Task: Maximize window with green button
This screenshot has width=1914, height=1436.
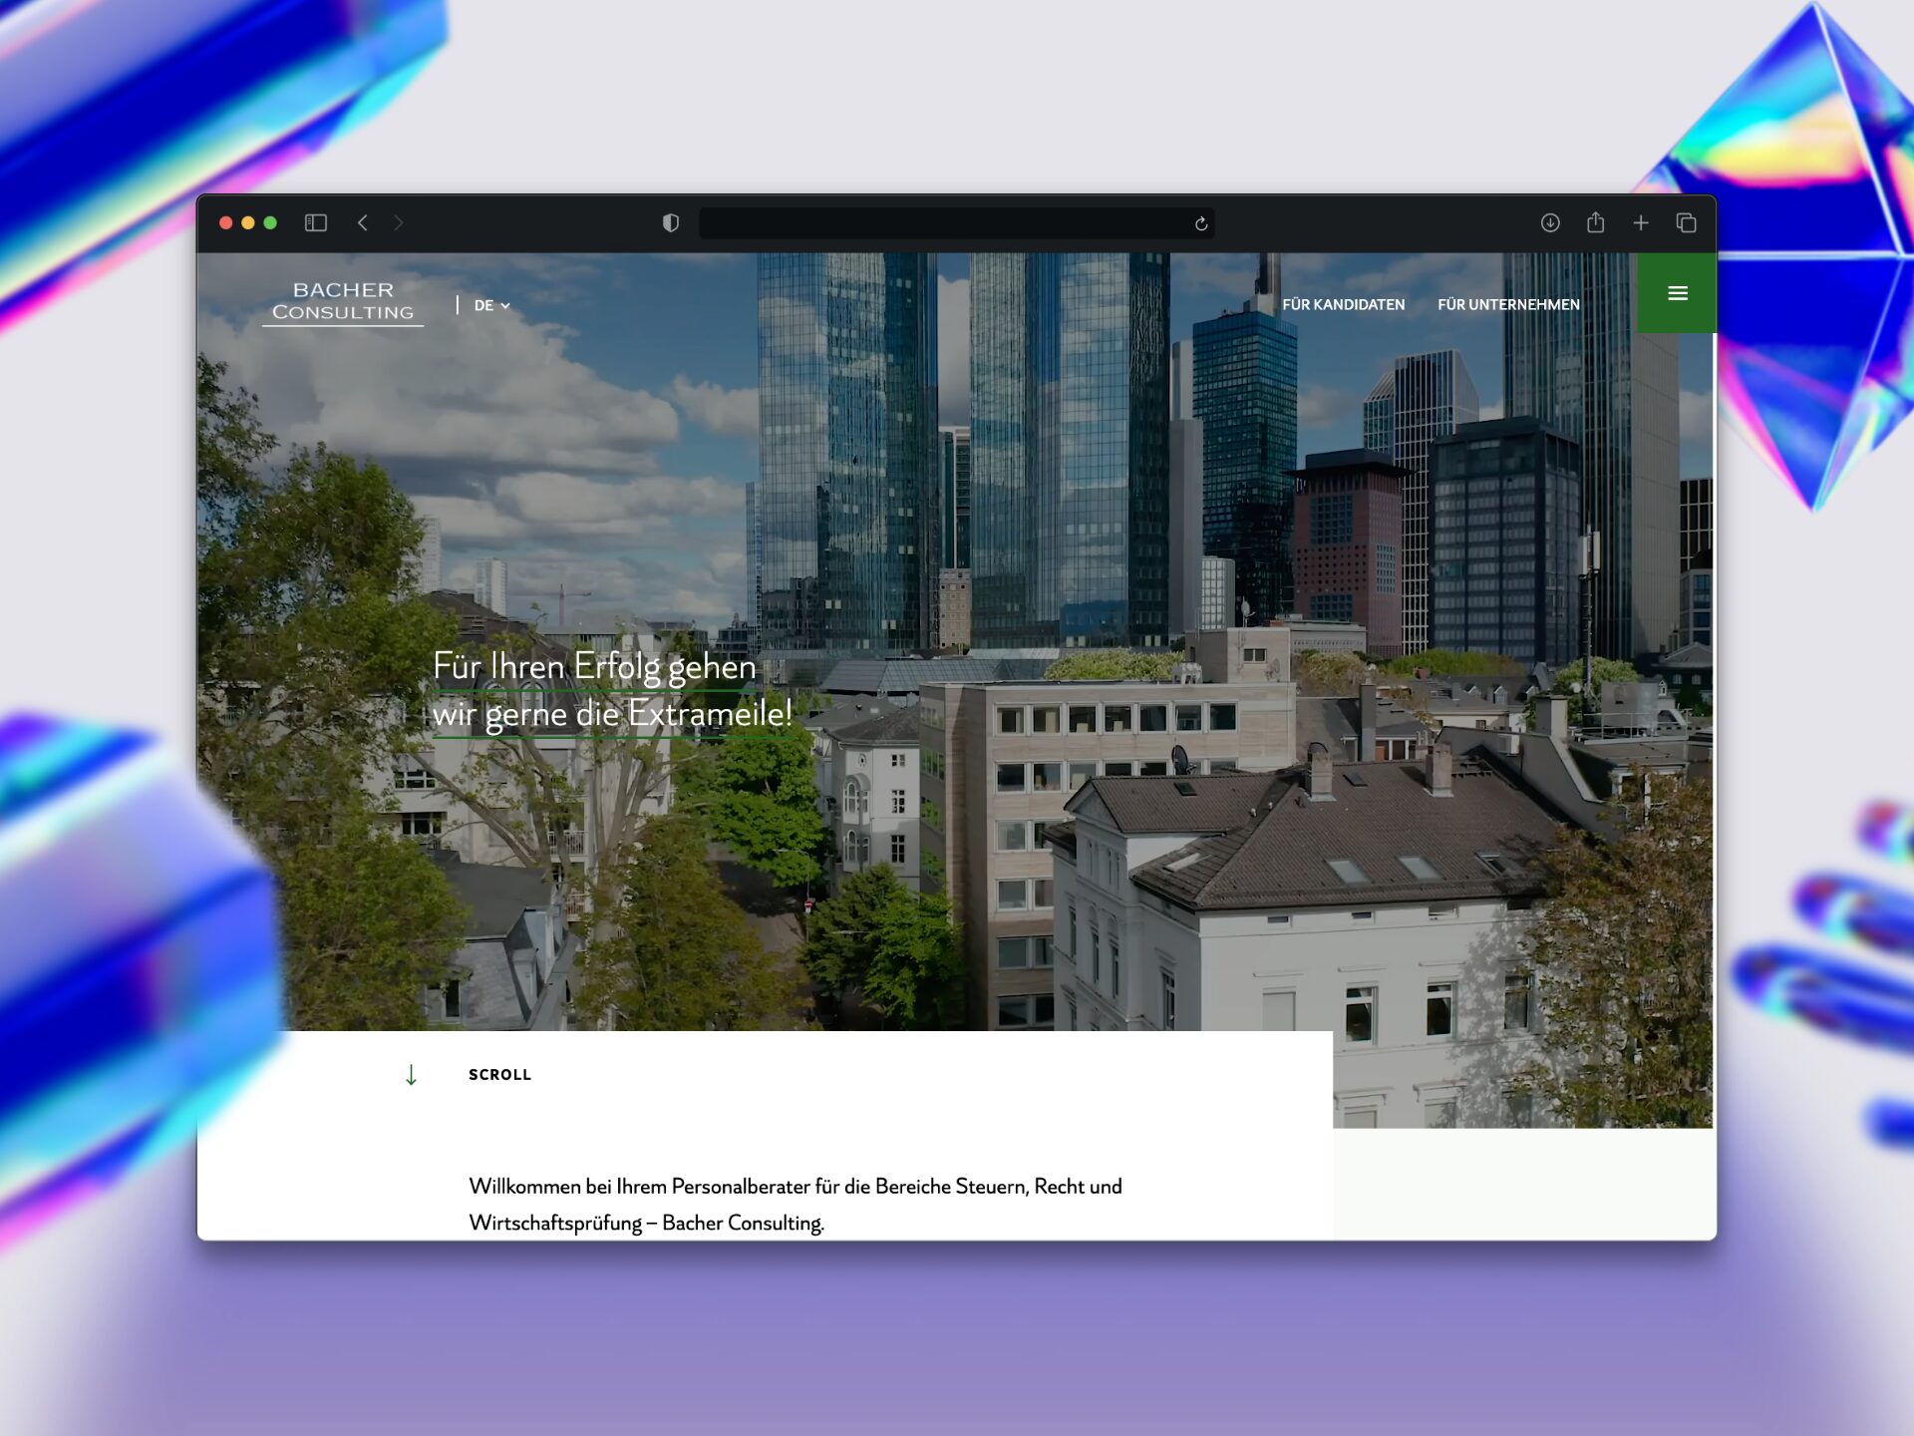Action: (270, 222)
